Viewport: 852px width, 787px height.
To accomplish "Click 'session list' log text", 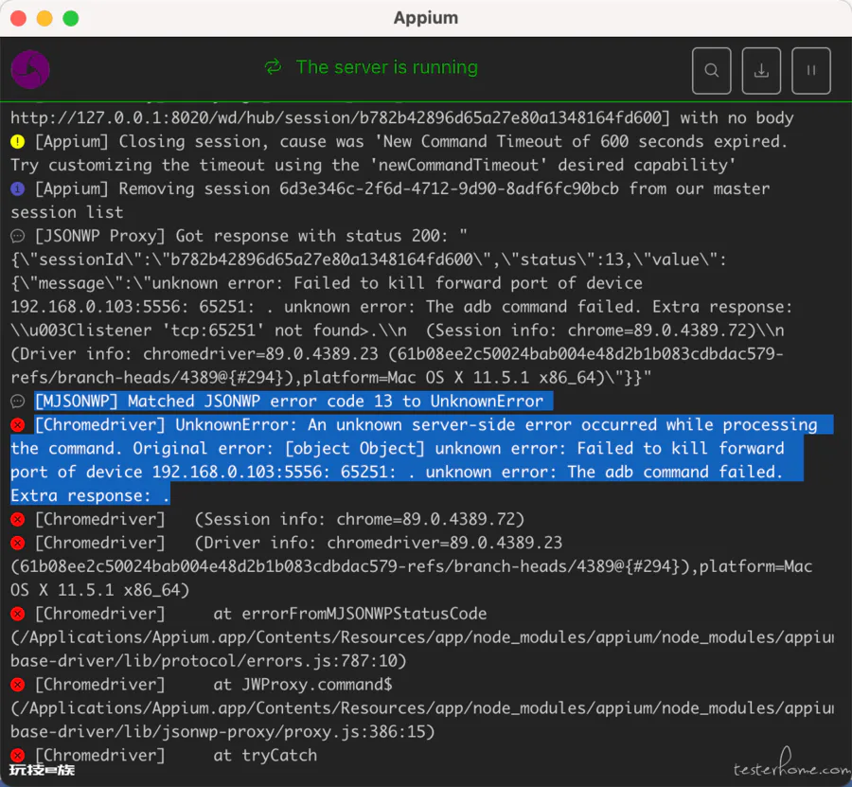I will [x=67, y=212].
